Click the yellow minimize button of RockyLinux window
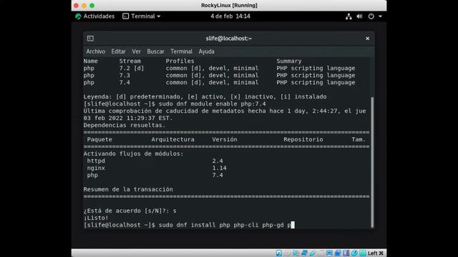 tap(84, 6)
